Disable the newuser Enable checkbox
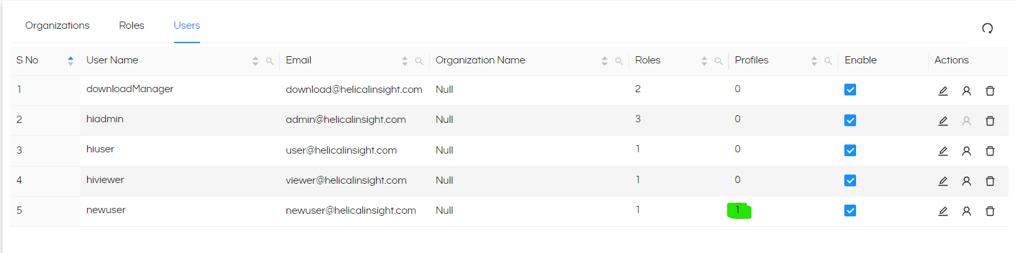The image size is (1015, 253). (850, 211)
